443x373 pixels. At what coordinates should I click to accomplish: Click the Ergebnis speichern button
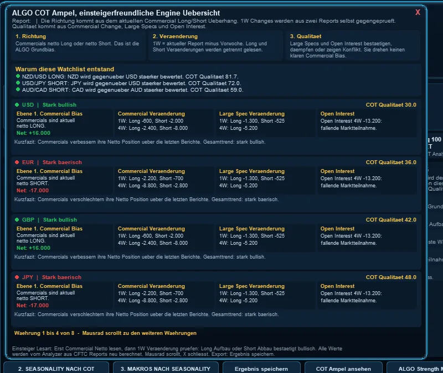coord(261,368)
